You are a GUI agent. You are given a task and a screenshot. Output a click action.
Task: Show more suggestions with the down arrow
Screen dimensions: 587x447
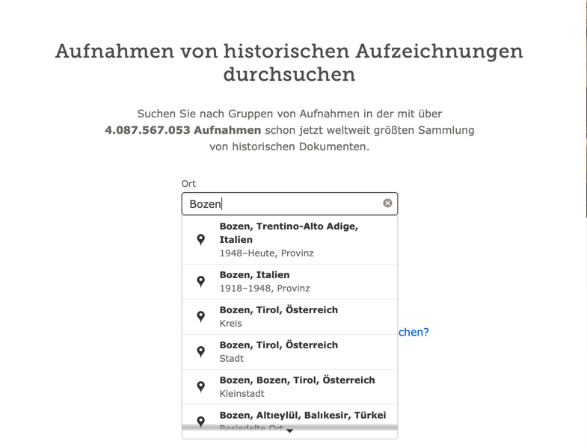[x=289, y=431]
